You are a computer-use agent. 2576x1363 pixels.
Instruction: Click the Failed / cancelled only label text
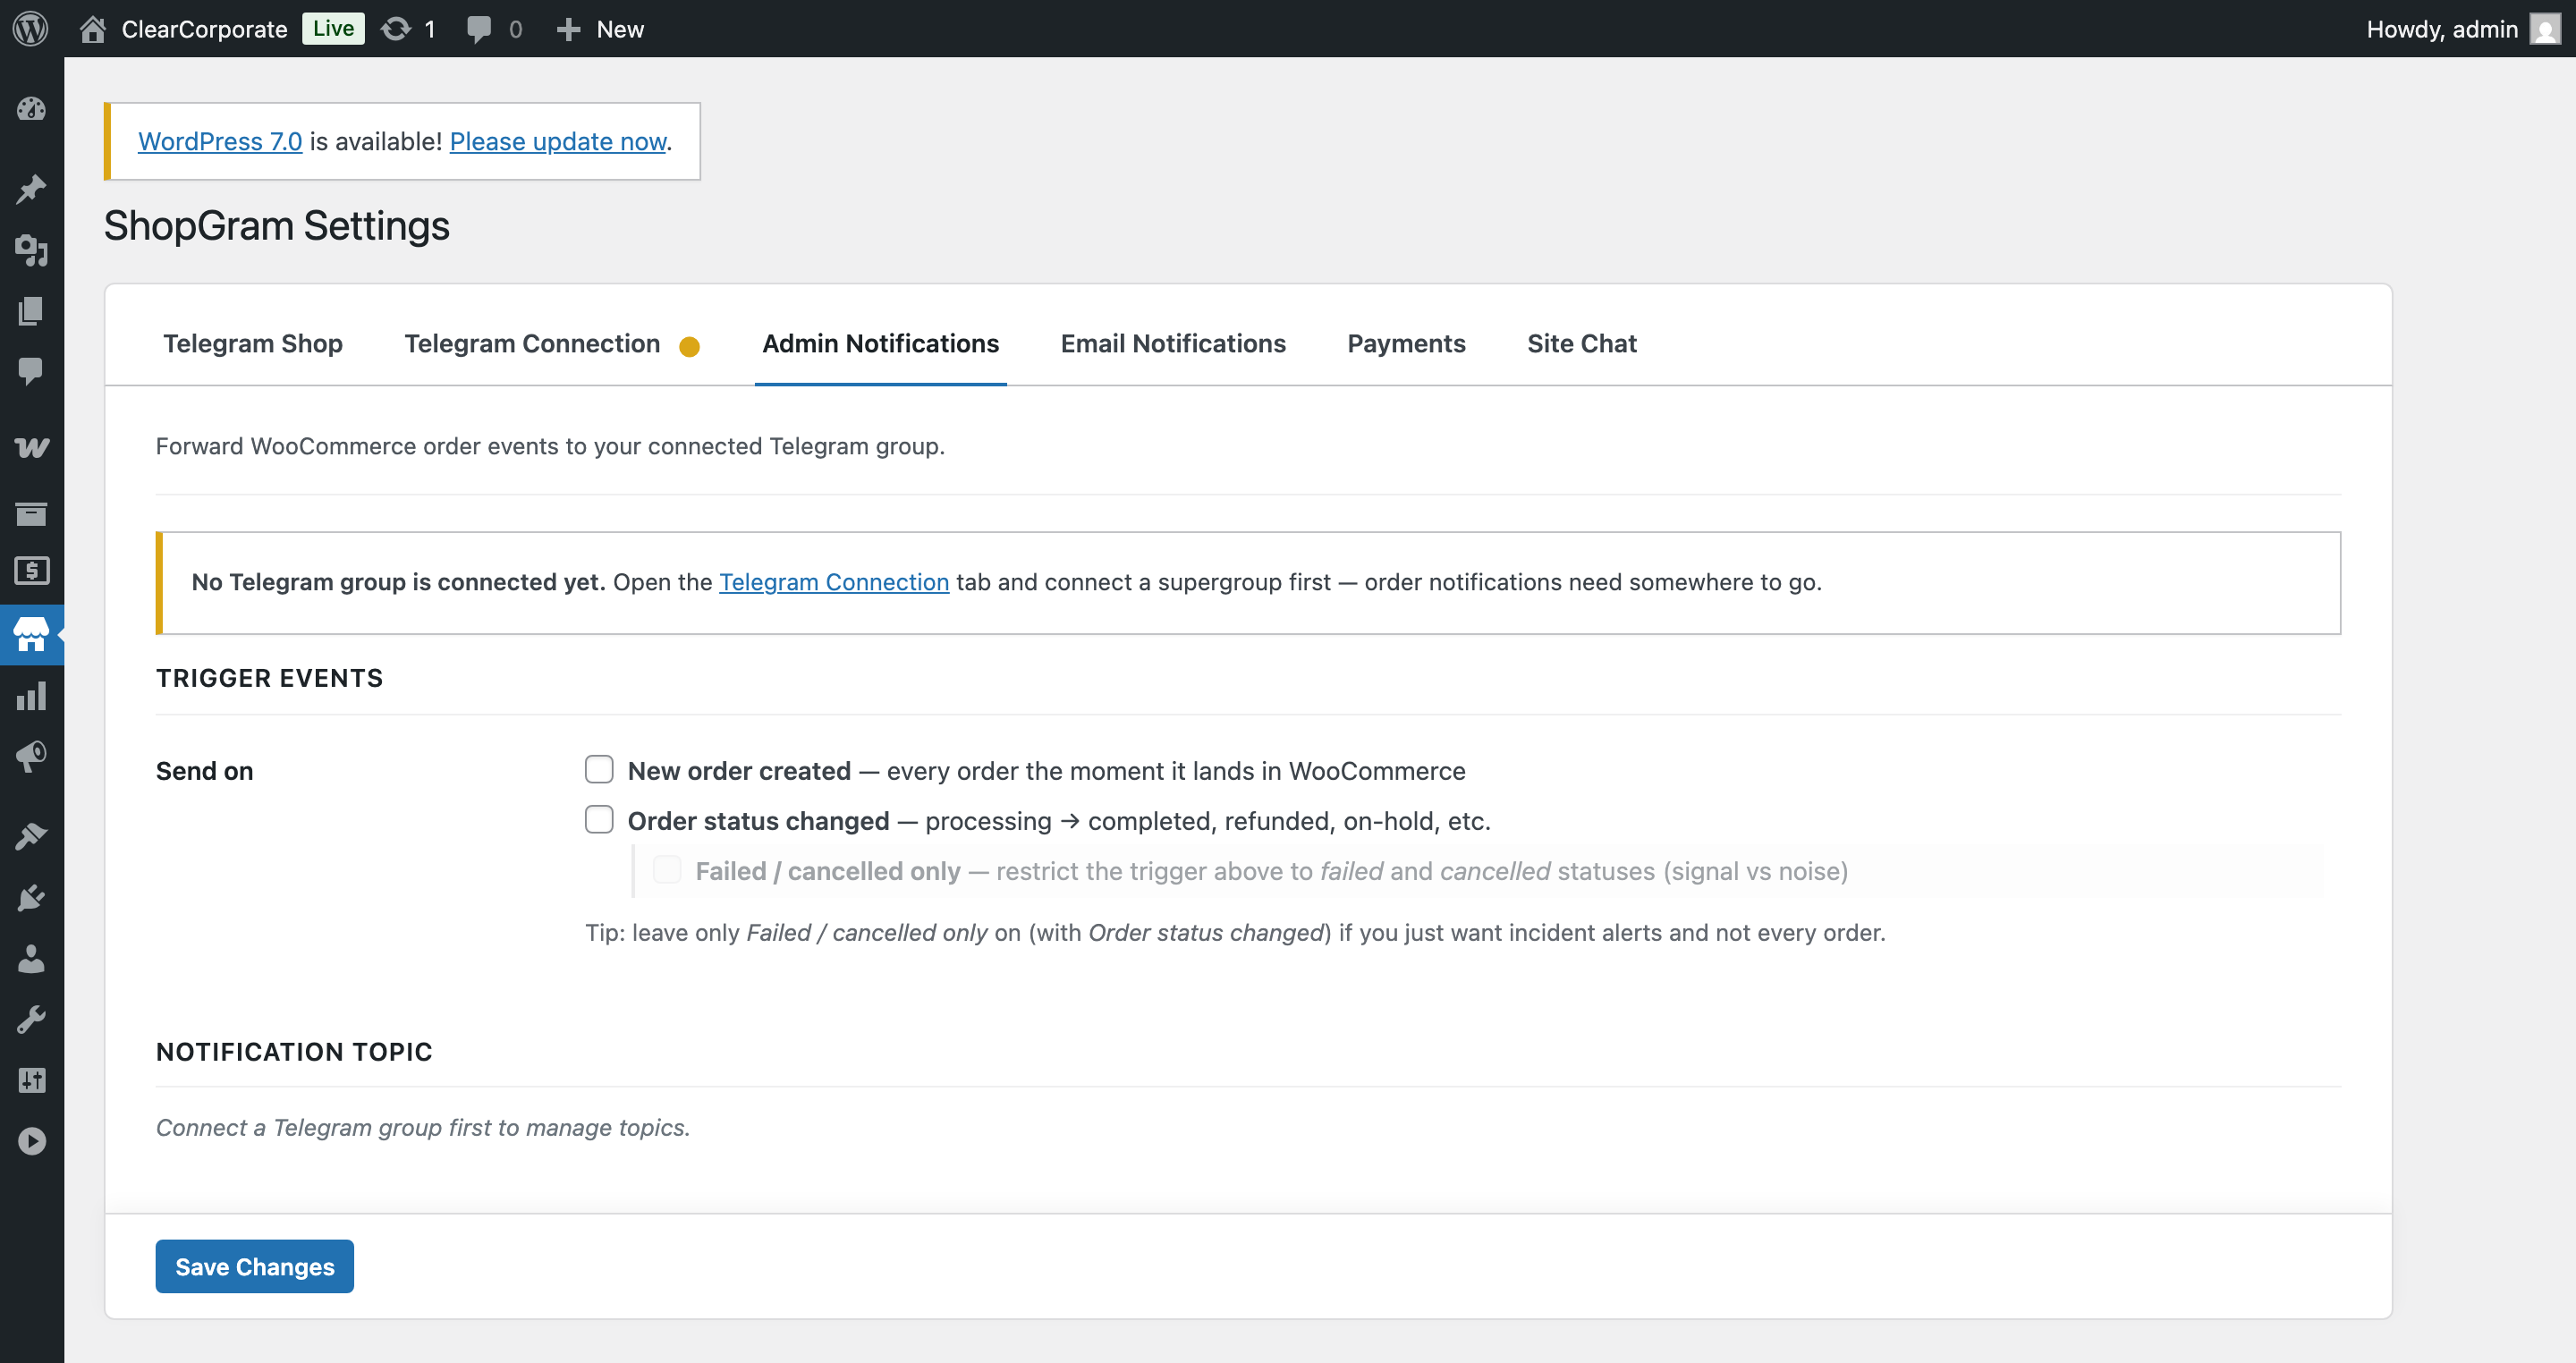point(828,871)
